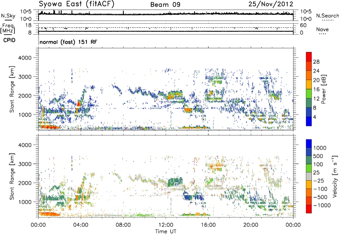Viewport: 339px width, 234px height.
Task: Click the "1000" tick in the velocity panel
Action: point(25,202)
